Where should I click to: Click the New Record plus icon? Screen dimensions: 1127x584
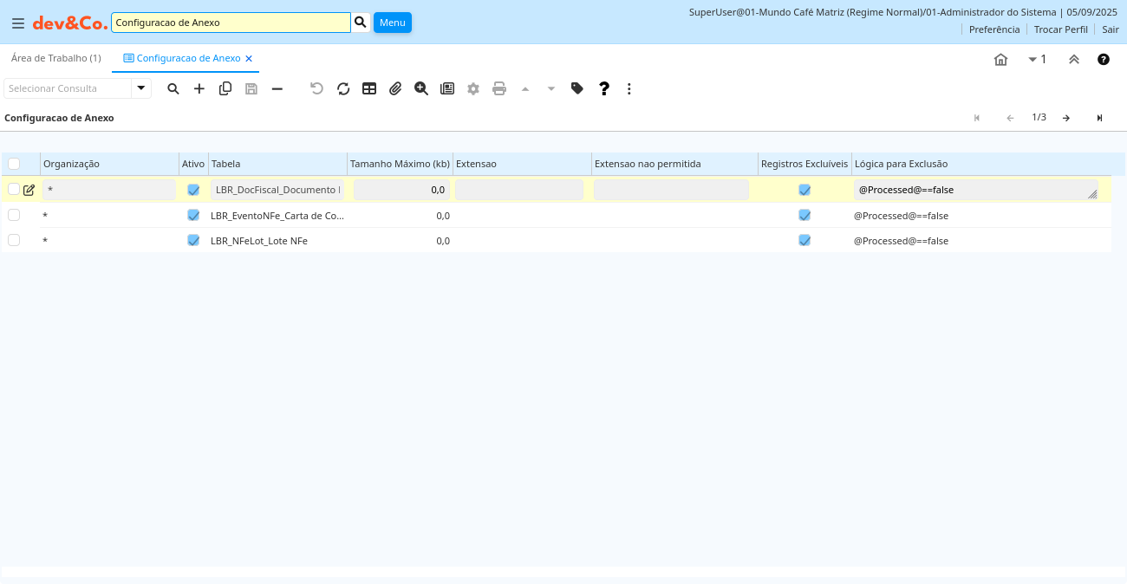(x=199, y=88)
